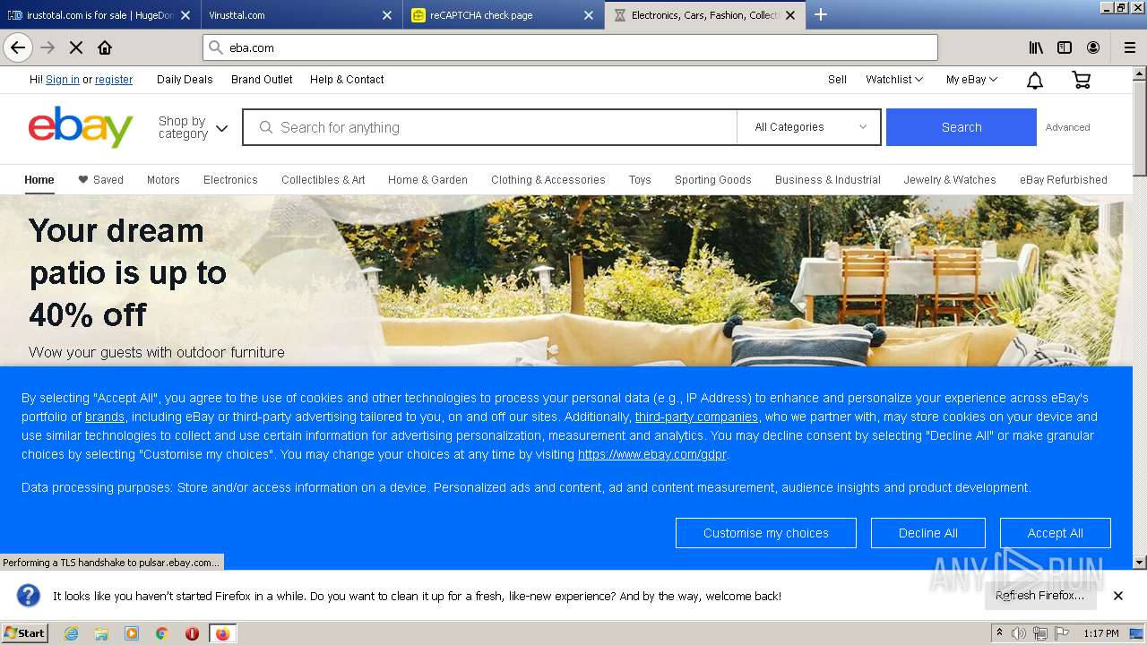Image resolution: width=1147 pixels, height=645 pixels.
Task: Click Customise my choices button
Action: coord(766,533)
